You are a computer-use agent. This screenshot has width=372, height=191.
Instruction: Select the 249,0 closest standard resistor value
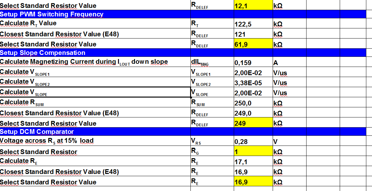pos(253,113)
